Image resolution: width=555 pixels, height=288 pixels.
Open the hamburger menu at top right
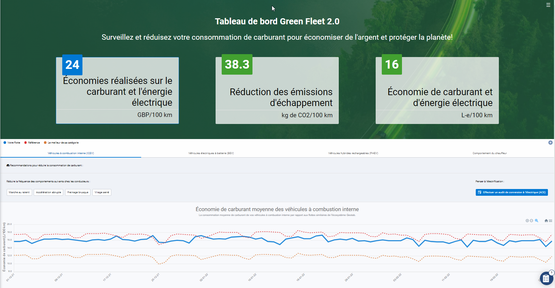point(548,5)
